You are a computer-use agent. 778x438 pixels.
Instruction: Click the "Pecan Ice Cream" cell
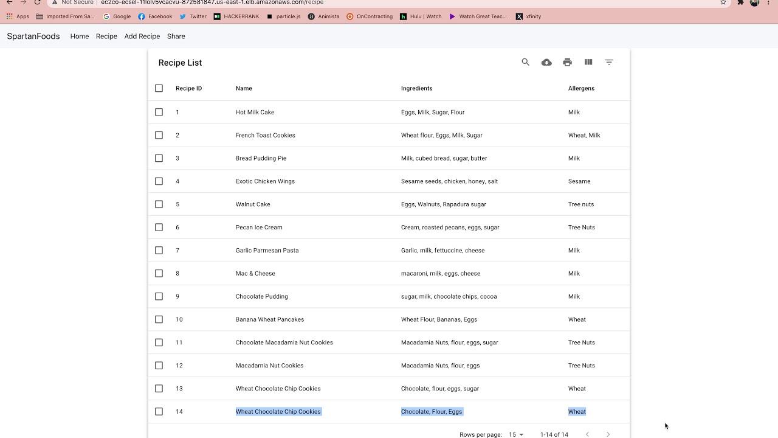coord(259,228)
